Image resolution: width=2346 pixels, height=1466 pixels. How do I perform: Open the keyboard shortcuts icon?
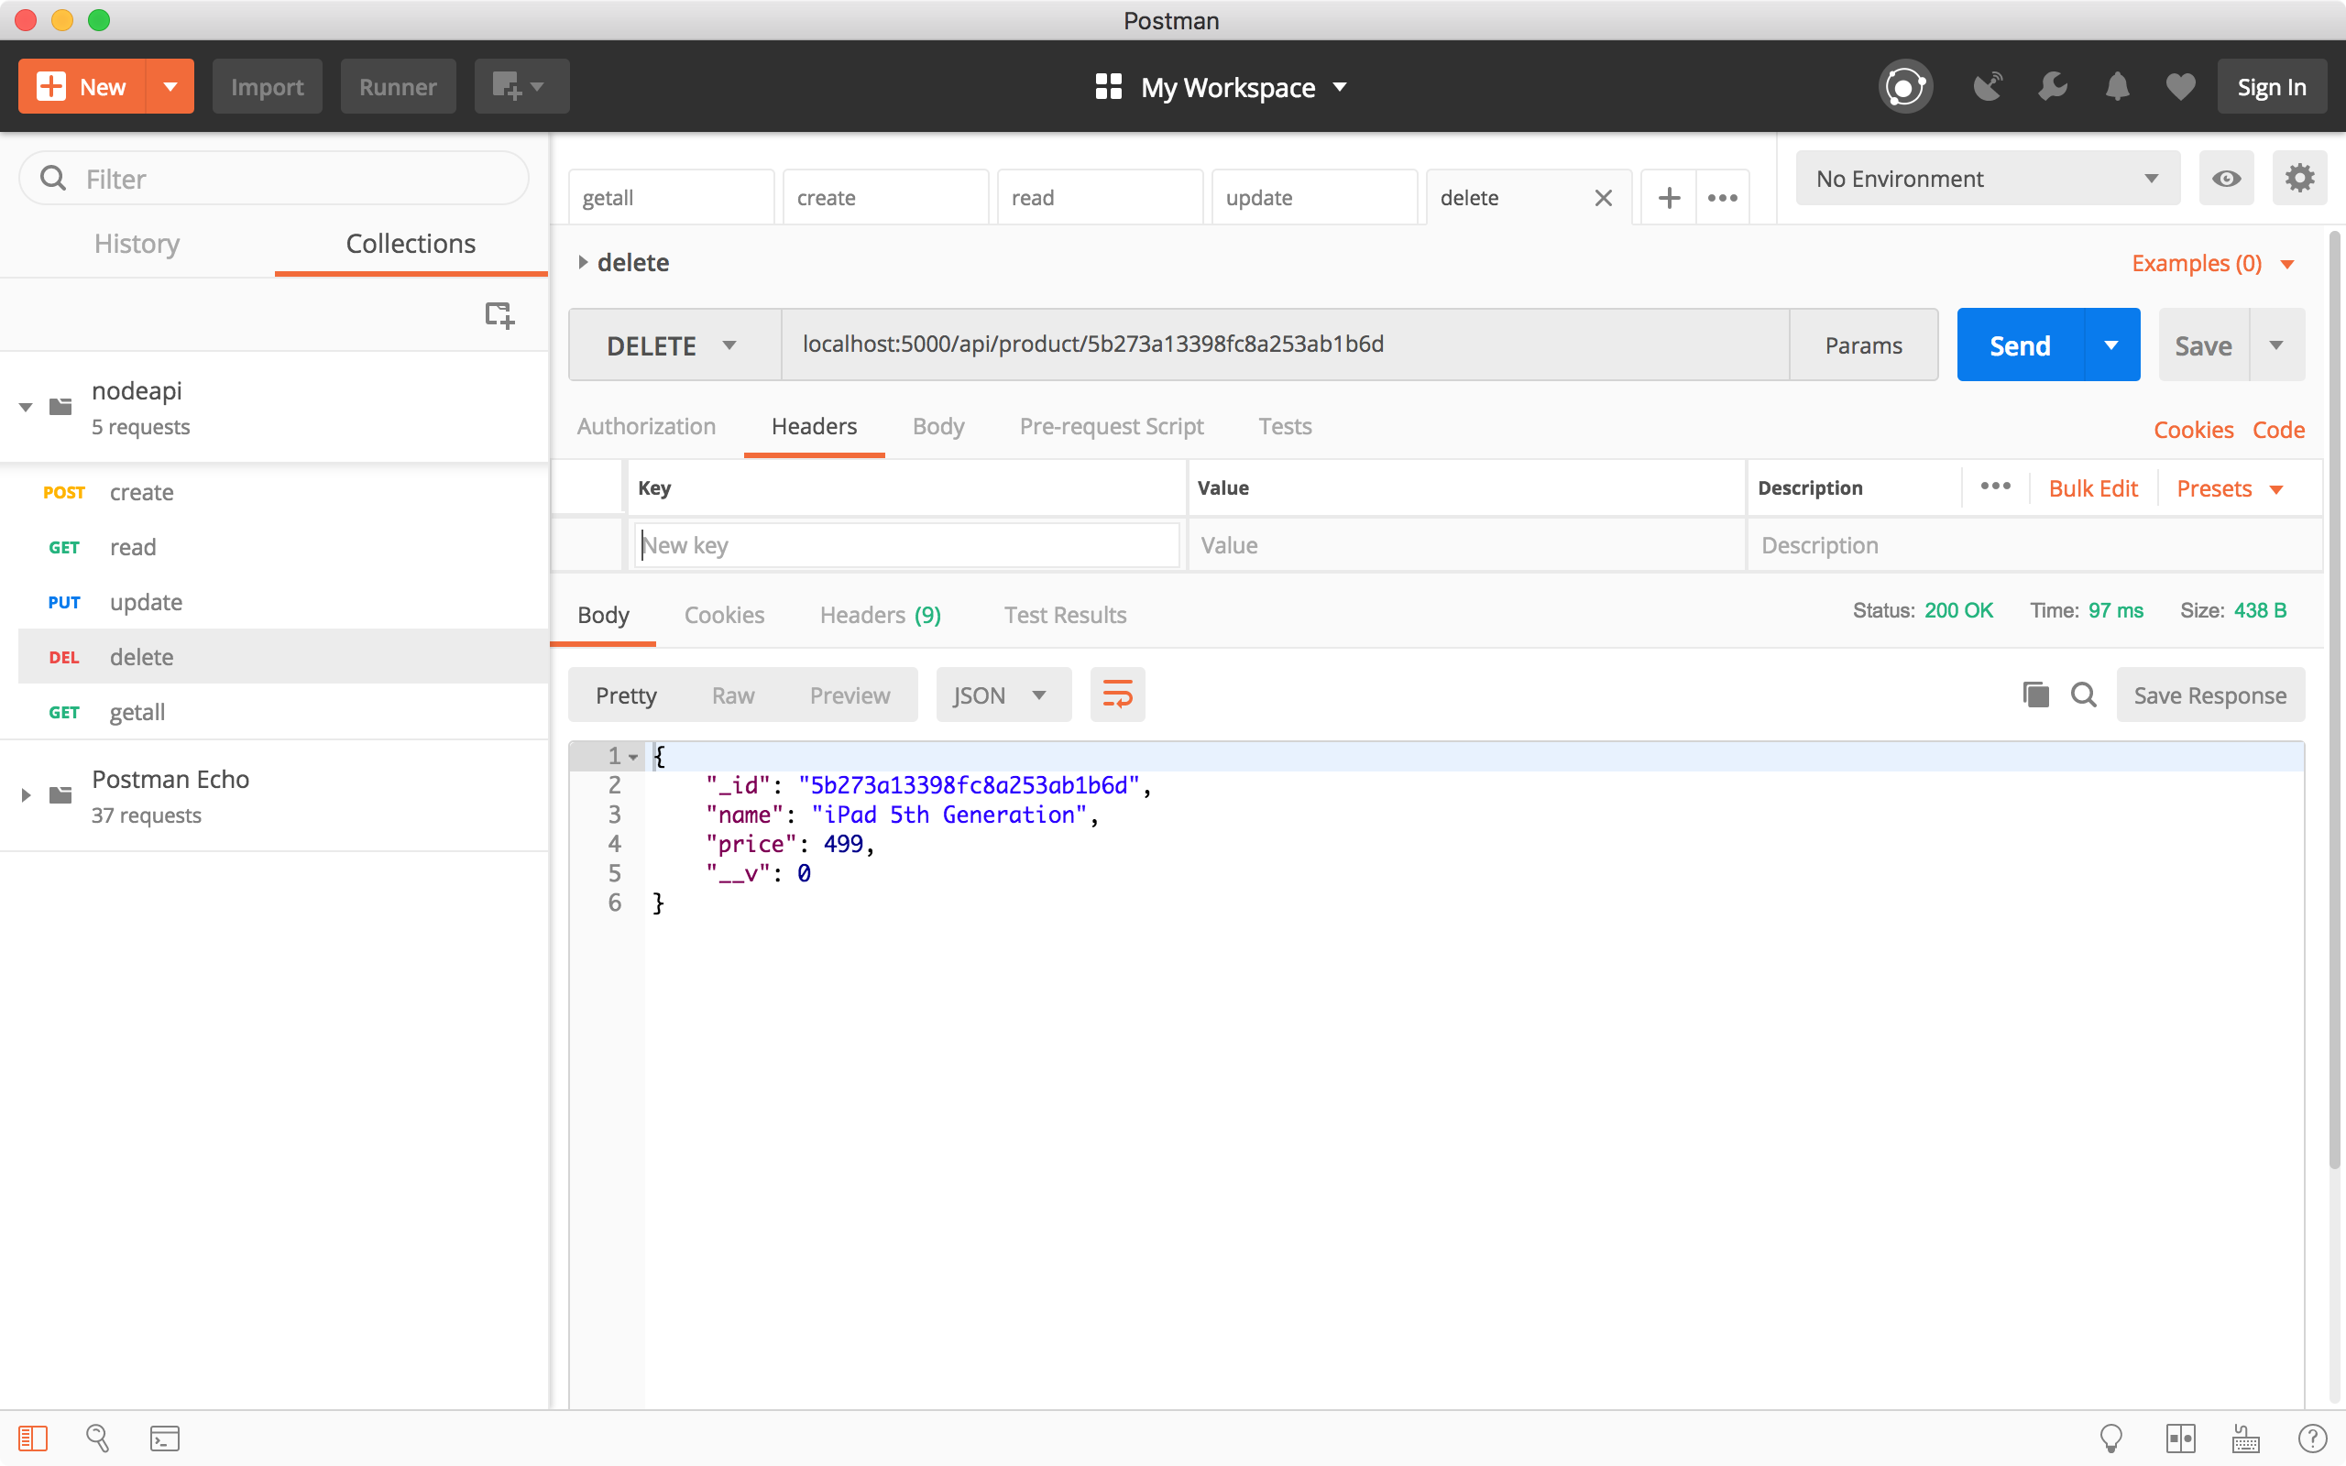pos(2246,1438)
